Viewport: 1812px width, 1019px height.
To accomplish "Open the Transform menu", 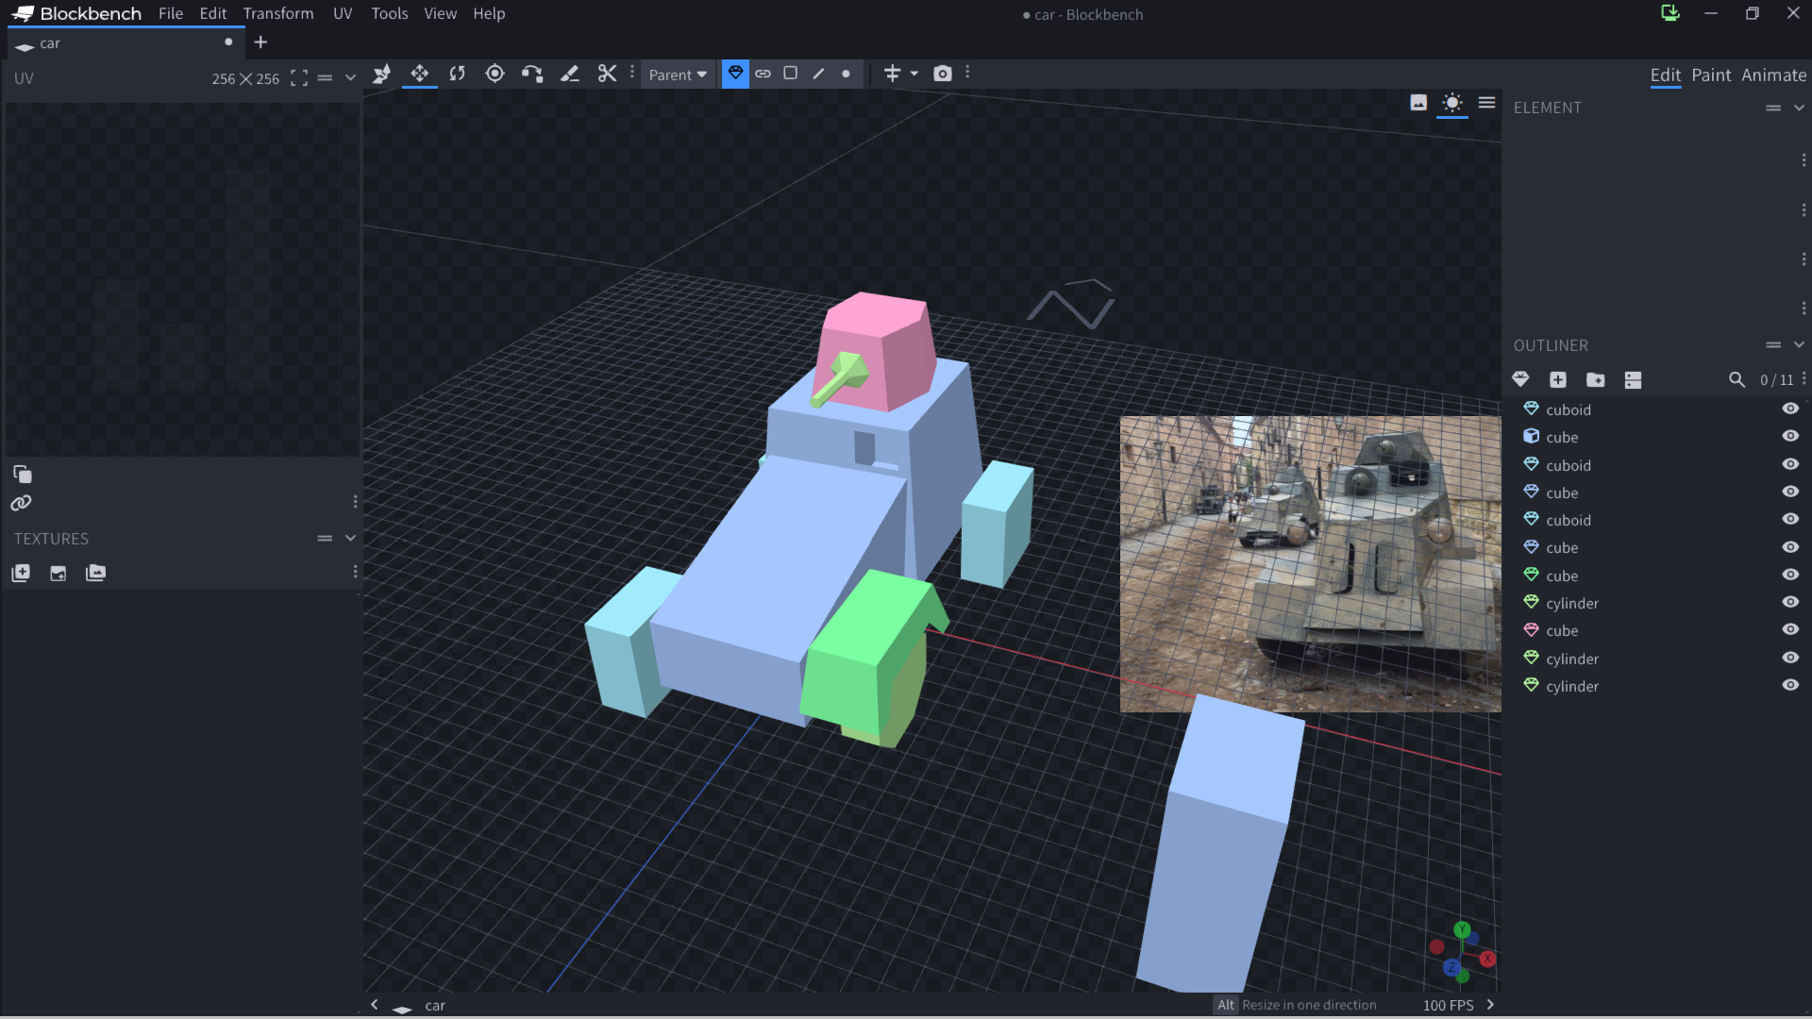I will coord(277,13).
